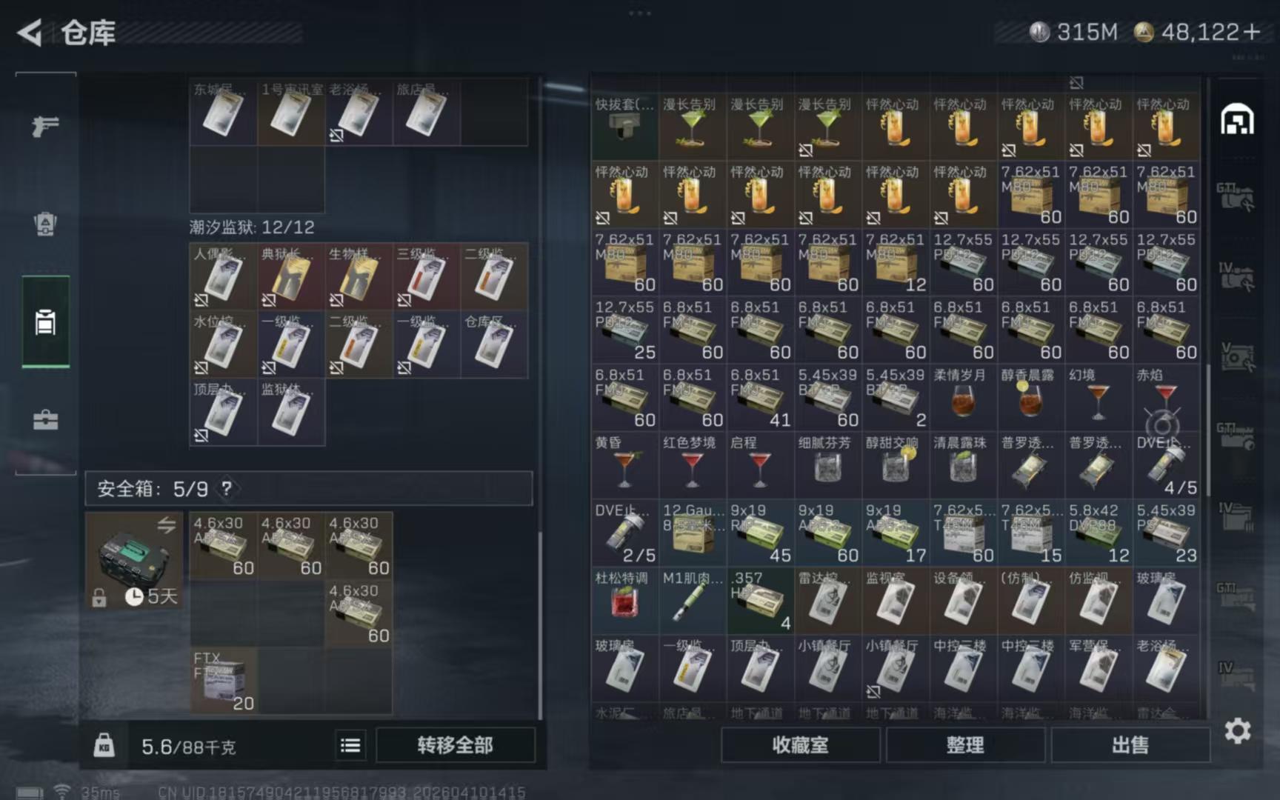This screenshot has width=1280, height=800.
Task: Tap the 潮汐监狱: 12/12 section header
Action: (252, 227)
